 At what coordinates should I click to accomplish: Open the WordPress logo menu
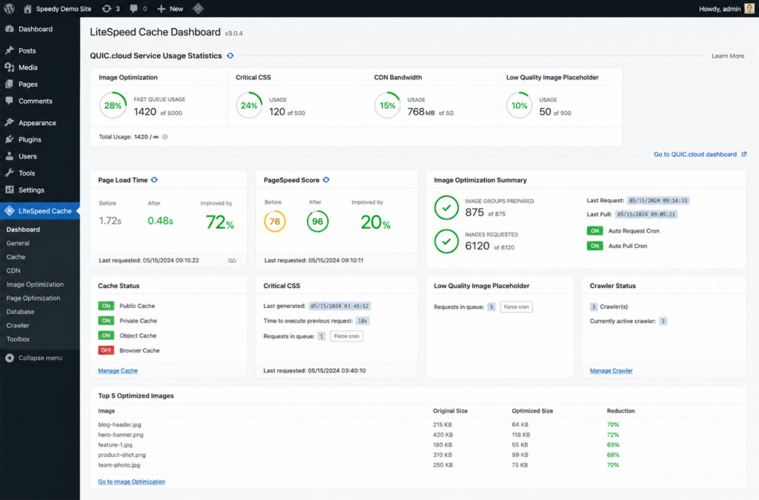tap(9, 9)
